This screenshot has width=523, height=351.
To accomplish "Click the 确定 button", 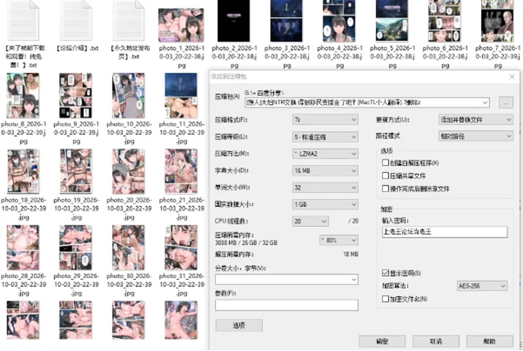I will pyautogui.click(x=382, y=341).
